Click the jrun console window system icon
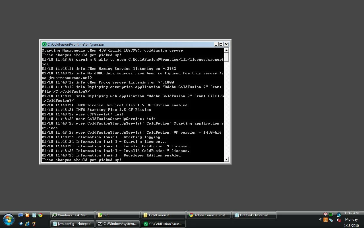 [x=44, y=44]
